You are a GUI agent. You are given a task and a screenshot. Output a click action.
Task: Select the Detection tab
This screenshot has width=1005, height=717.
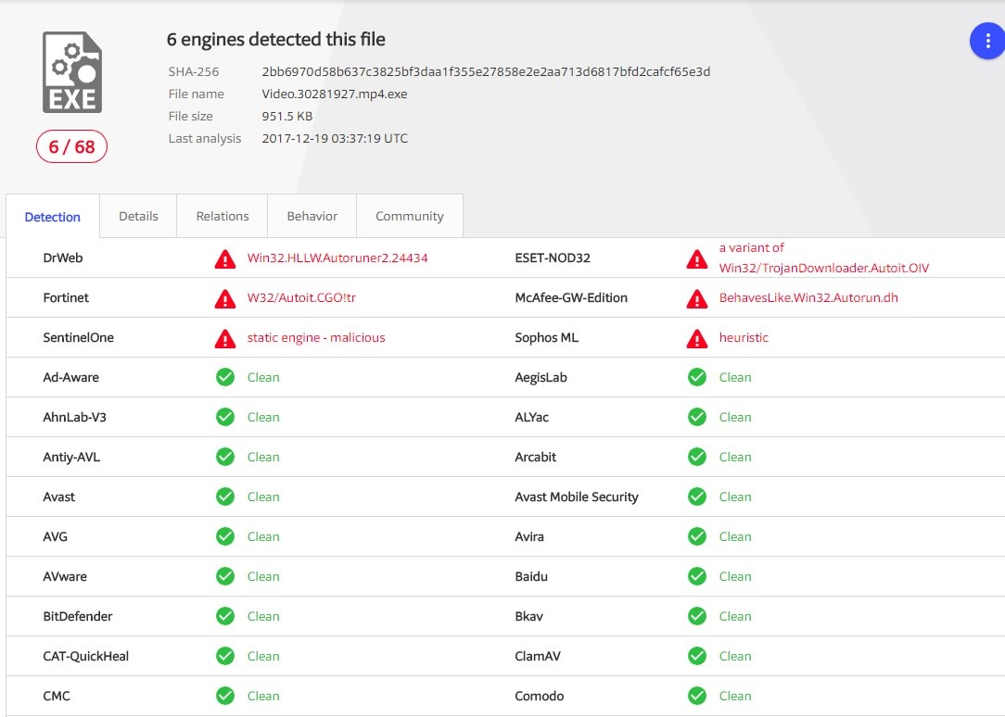(53, 217)
